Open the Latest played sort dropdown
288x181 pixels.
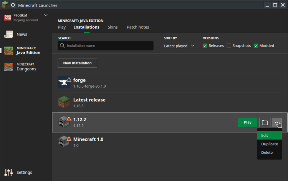[179, 46]
